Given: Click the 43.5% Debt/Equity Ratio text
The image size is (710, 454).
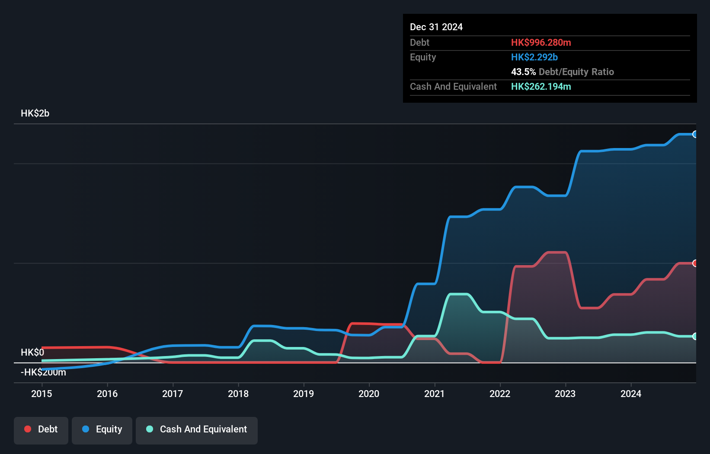Looking at the screenshot, I should (x=562, y=72).
